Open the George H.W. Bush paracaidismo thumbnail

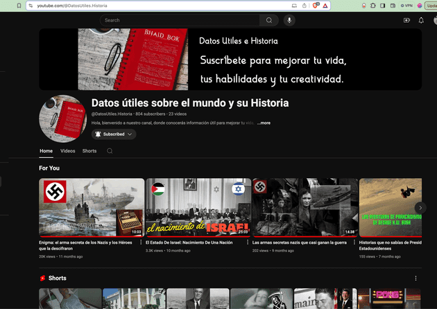coord(390,208)
